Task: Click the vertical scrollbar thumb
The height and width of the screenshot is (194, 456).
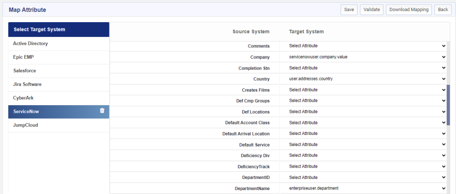Action: (x=448, y=105)
